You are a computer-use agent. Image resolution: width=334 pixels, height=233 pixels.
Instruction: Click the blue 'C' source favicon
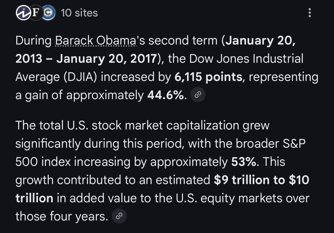(x=49, y=13)
